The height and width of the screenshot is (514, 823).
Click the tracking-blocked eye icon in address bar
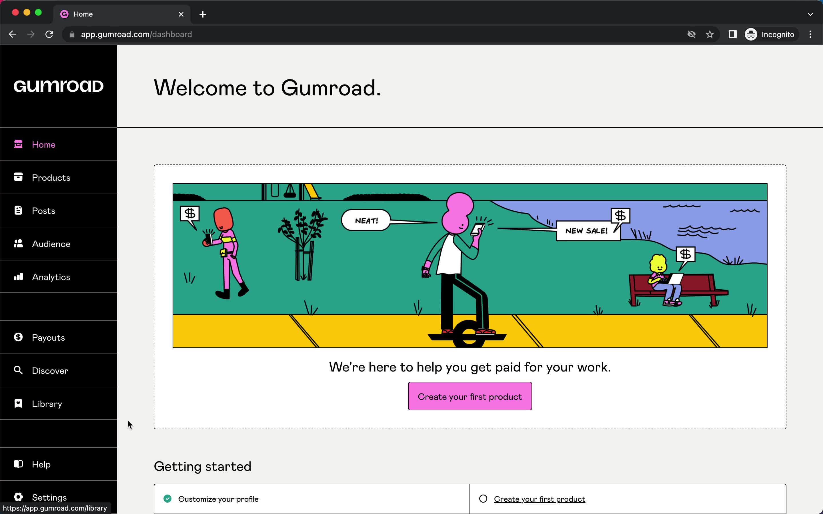[x=691, y=34]
